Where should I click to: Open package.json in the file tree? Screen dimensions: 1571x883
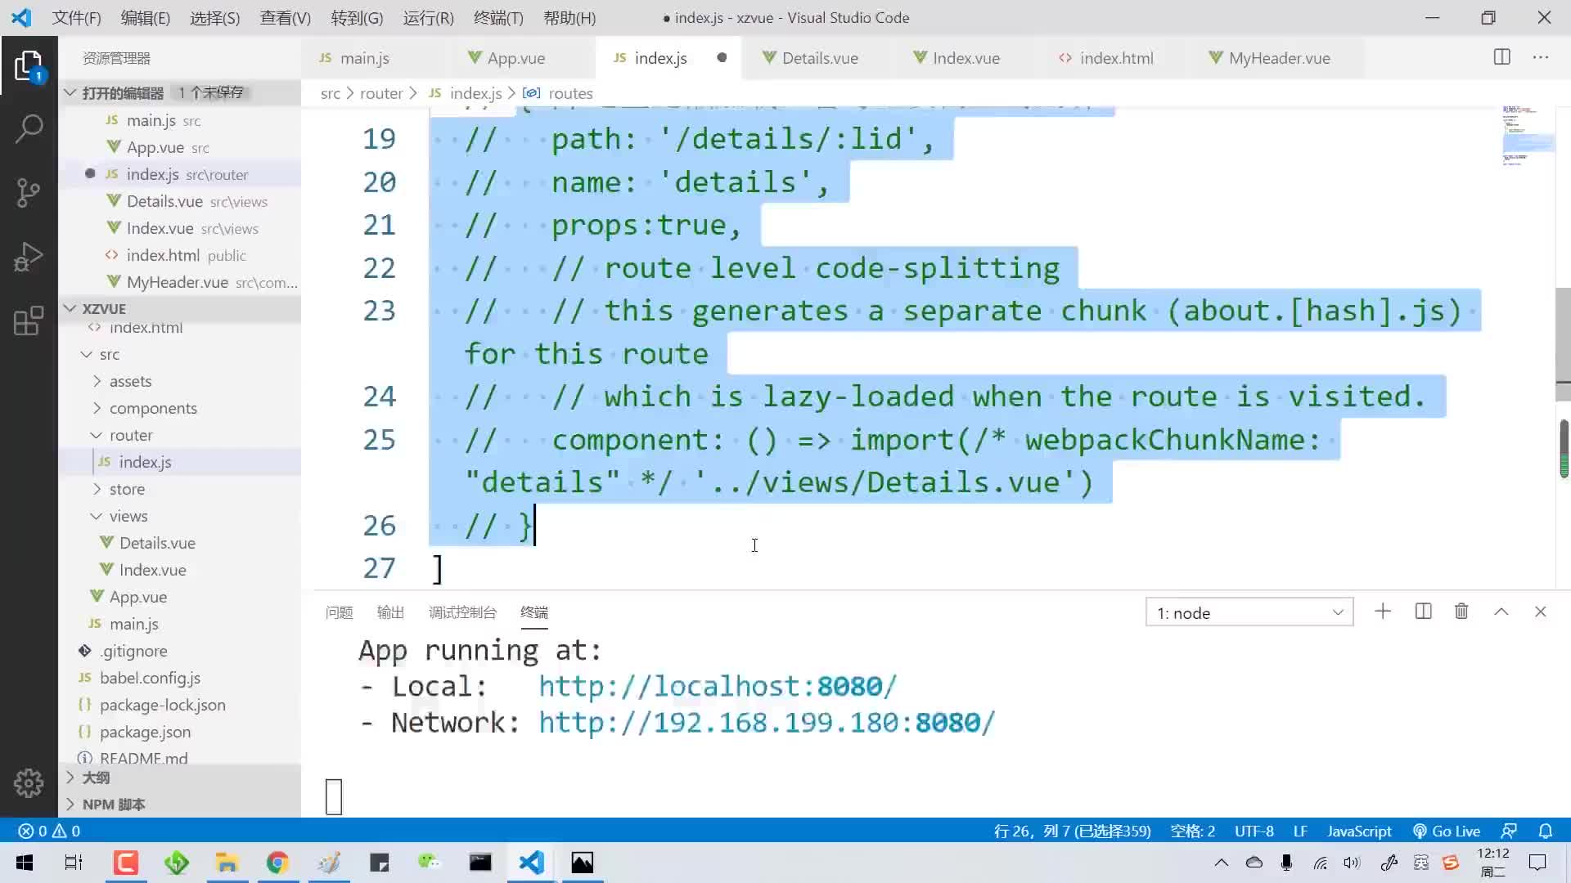tap(145, 732)
